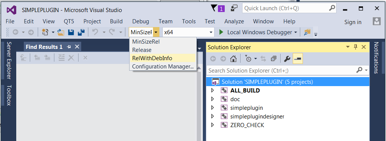
Task: Open the Local Windows Debugger dropdown arrow
Action: coord(296,32)
